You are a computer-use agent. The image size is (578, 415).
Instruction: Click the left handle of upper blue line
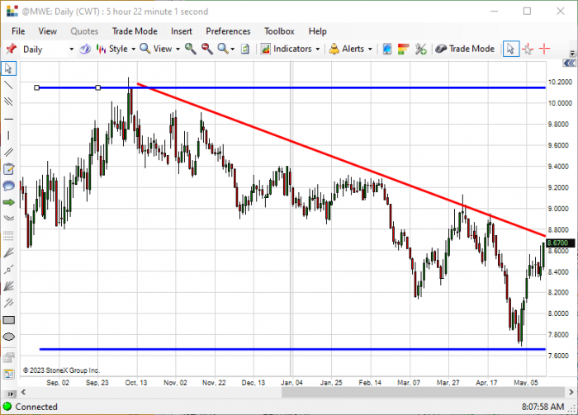tap(36, 87)
